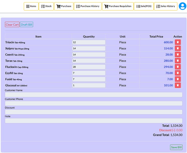This screenshot has width=187, height=153.
Task: Edit quantity field for Ceevit
Action: [89, 55]
